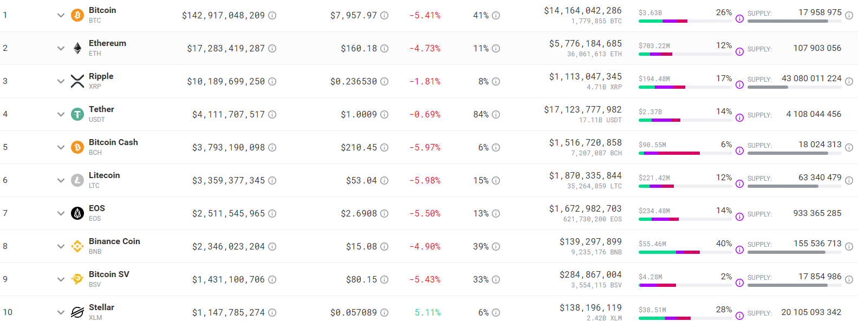Open the Litecoin name link

104,175
